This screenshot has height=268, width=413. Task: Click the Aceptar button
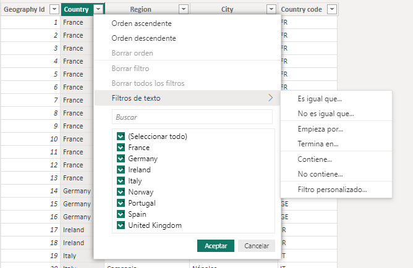coord(216,246)
